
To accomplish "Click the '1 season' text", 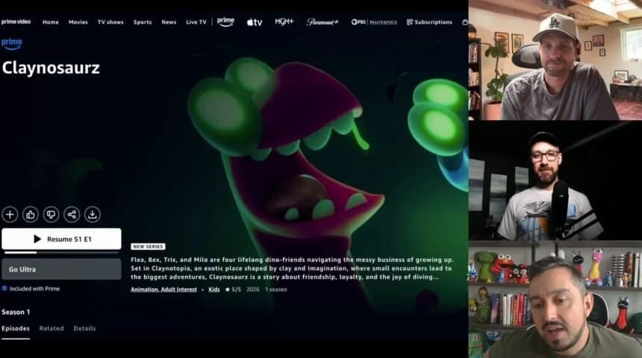I will click(276, 289).
